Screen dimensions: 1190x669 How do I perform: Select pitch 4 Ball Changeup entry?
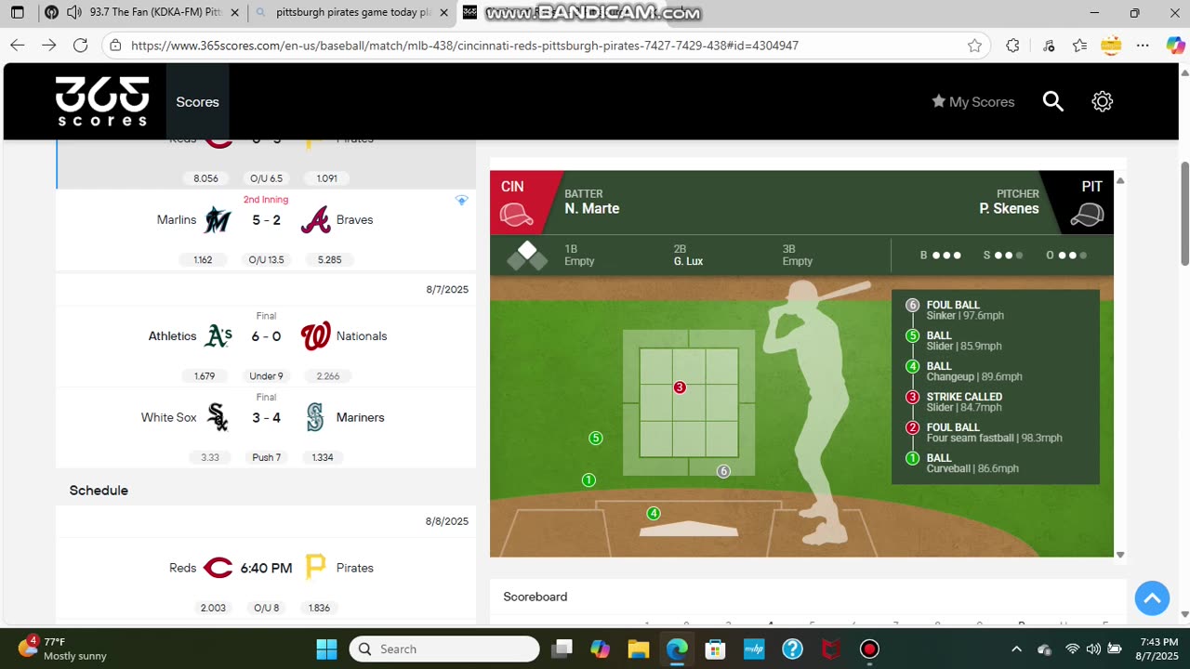point(995,372)
